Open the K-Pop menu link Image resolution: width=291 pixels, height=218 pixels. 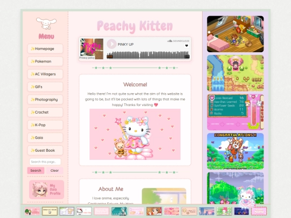45,125
